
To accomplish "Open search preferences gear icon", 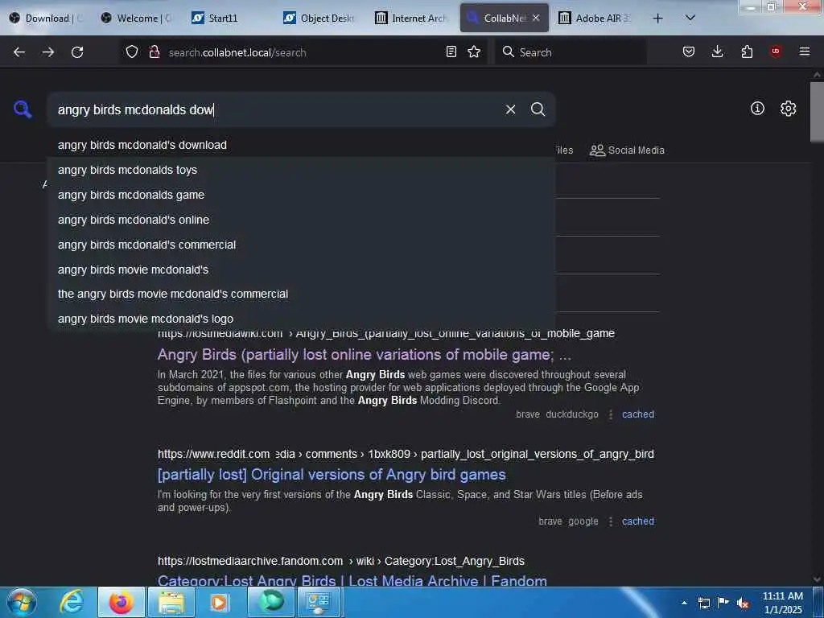I will point(789,109).
